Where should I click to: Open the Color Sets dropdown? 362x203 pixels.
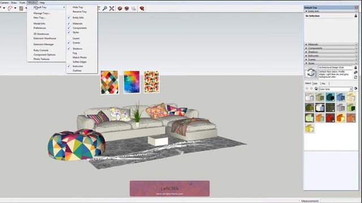point(335,89)
